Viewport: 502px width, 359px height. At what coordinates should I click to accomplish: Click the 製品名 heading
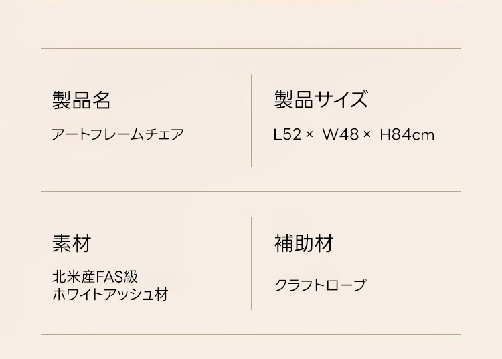pyautogui.click(x=81, y=100)
